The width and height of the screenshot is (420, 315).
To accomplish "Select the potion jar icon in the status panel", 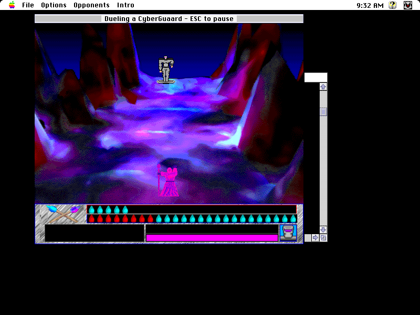I will [x=287, y=233].
